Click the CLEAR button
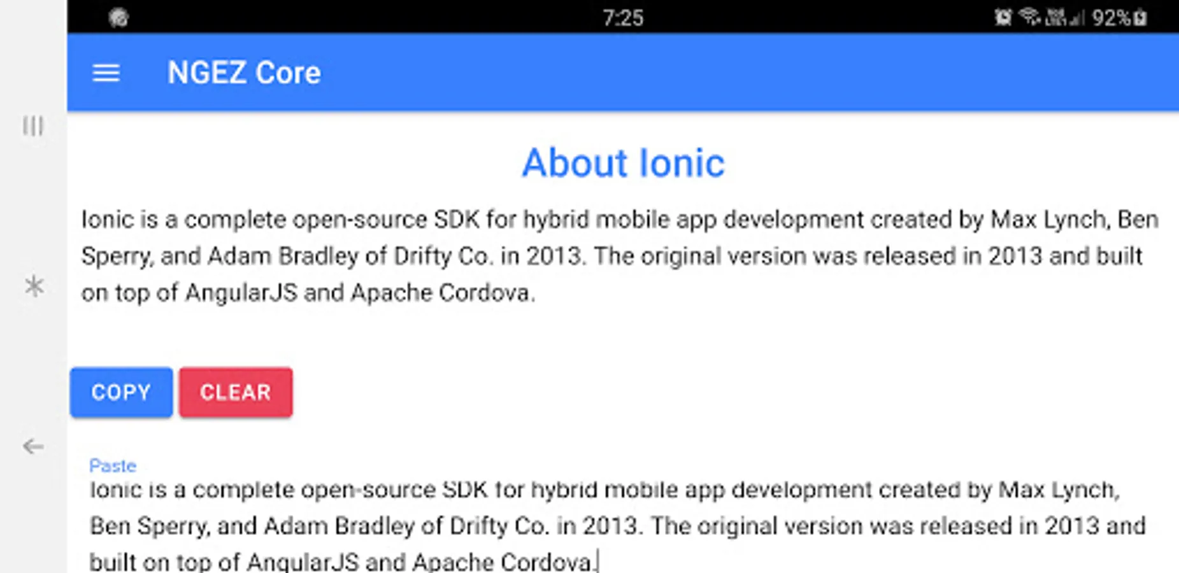Screen dimensions: 1179x573 (236, 392)
